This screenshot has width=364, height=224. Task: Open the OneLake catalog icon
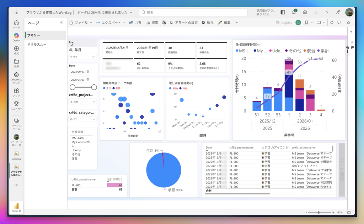point(16,75)
